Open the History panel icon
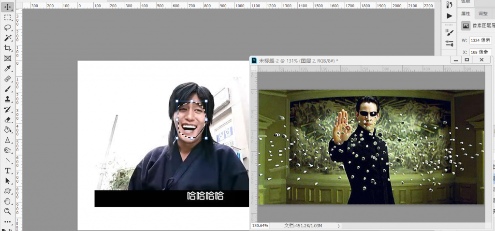Screen dimensions: 495x231 point(449,4)
